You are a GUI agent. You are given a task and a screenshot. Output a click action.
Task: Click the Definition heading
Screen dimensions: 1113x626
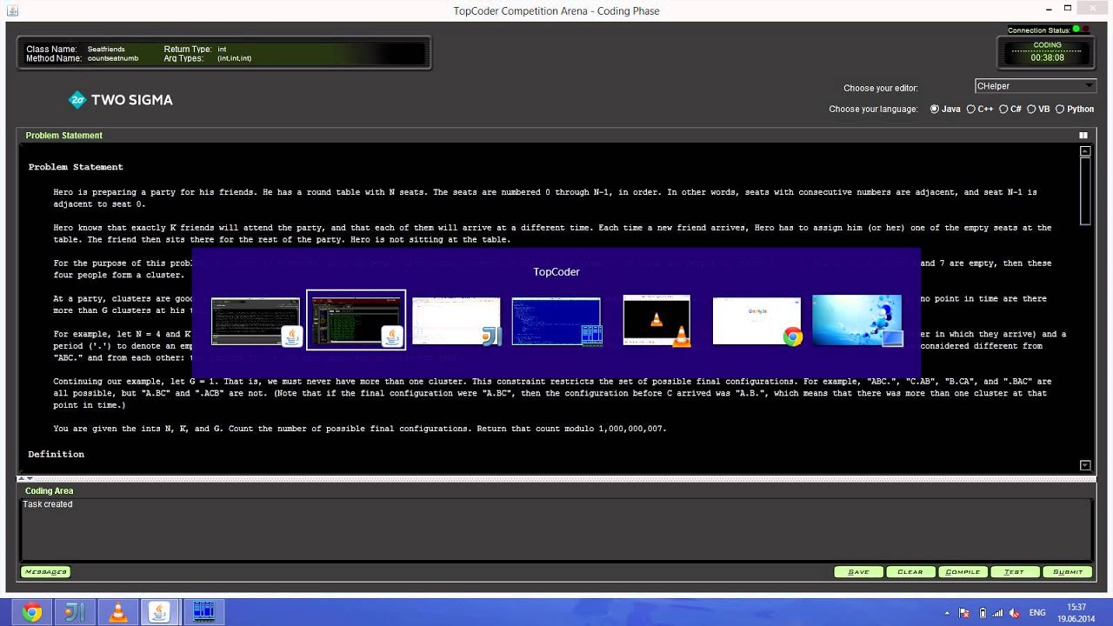[57, 455]
